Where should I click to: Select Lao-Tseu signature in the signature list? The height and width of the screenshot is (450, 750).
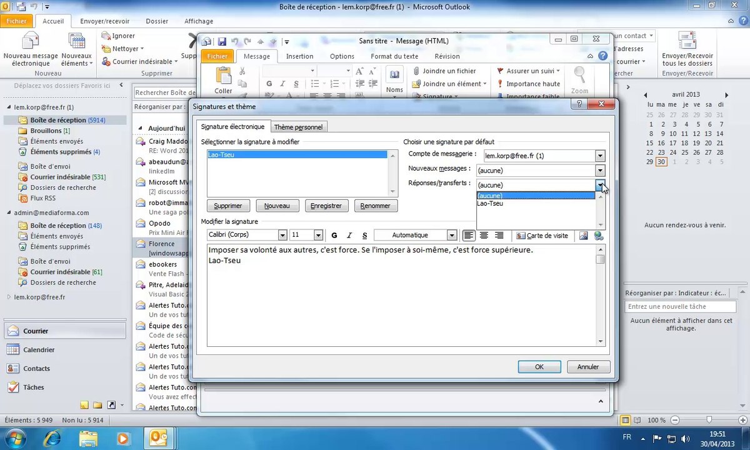point(297,154)
